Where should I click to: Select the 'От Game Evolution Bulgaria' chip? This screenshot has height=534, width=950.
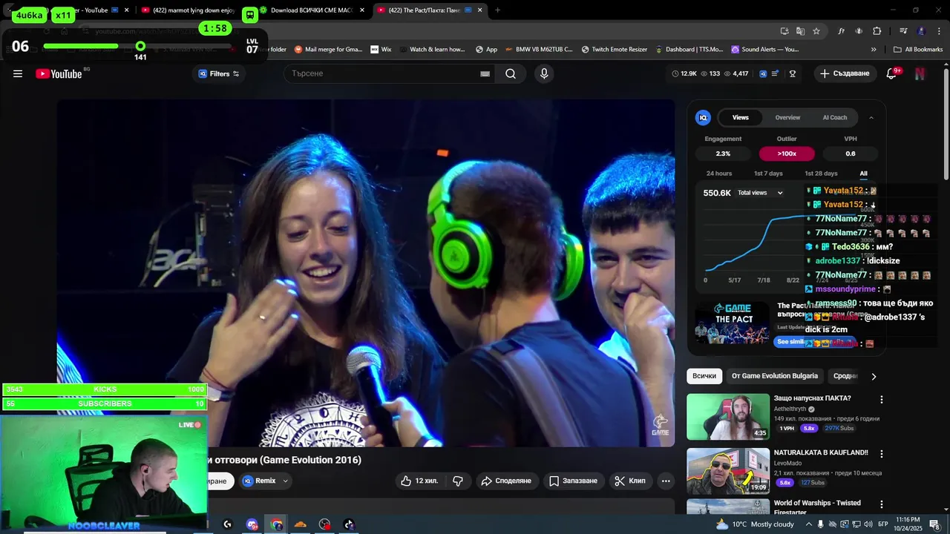(x=775, y=376)
